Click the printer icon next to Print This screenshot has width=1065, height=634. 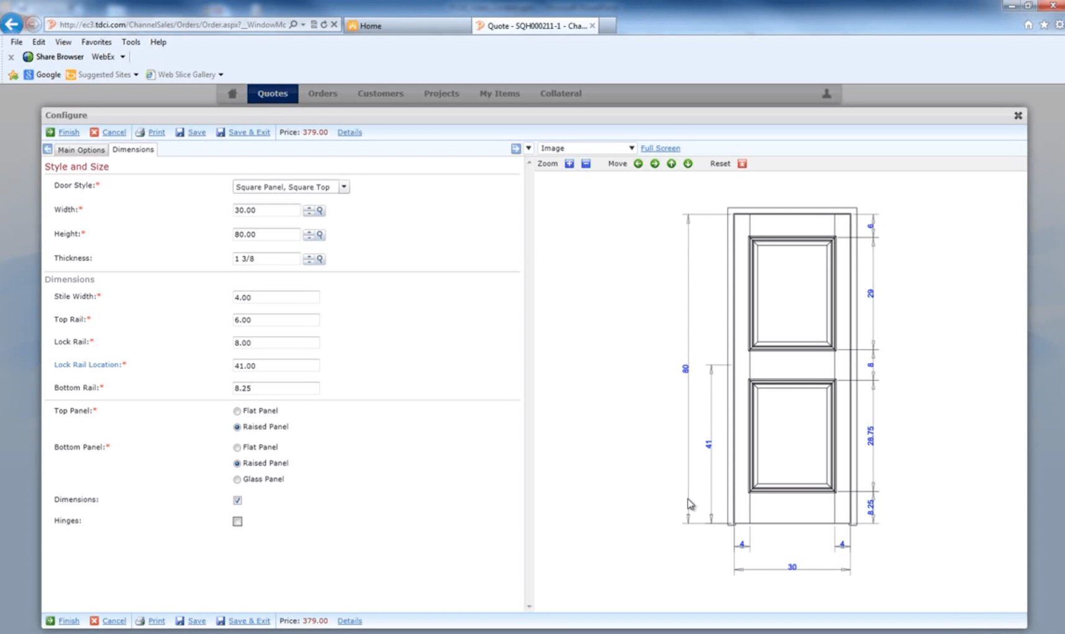pyautogui.click(x=141, y=132)
